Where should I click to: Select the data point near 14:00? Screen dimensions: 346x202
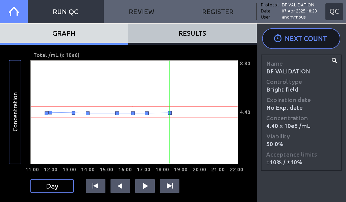(x=88, y=113)
